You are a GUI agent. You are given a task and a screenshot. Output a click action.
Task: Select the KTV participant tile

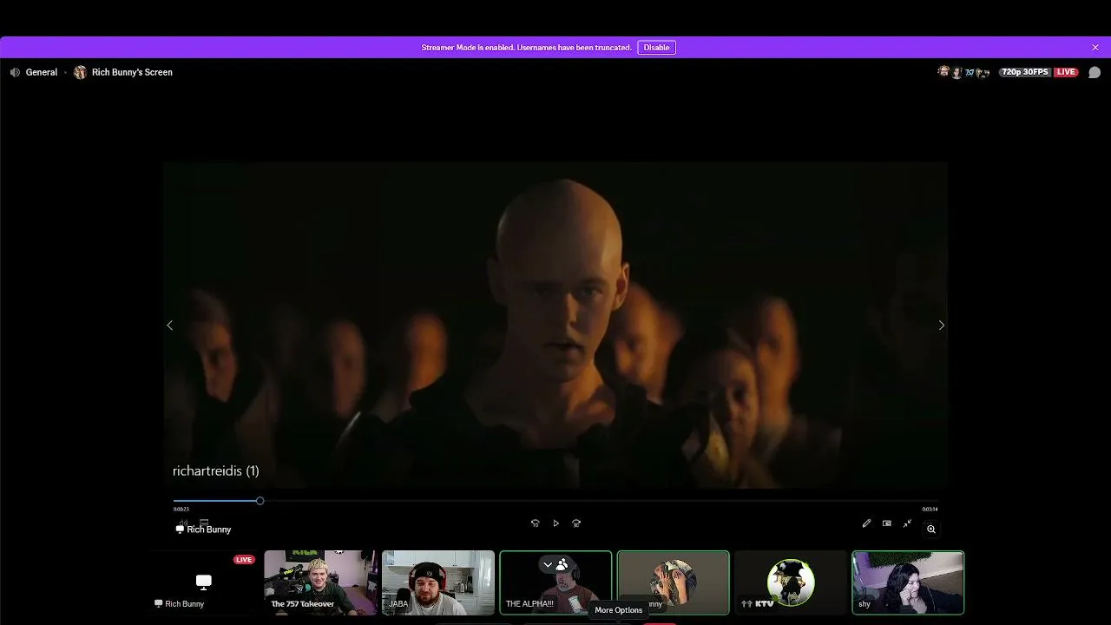[x=791, y=582]
